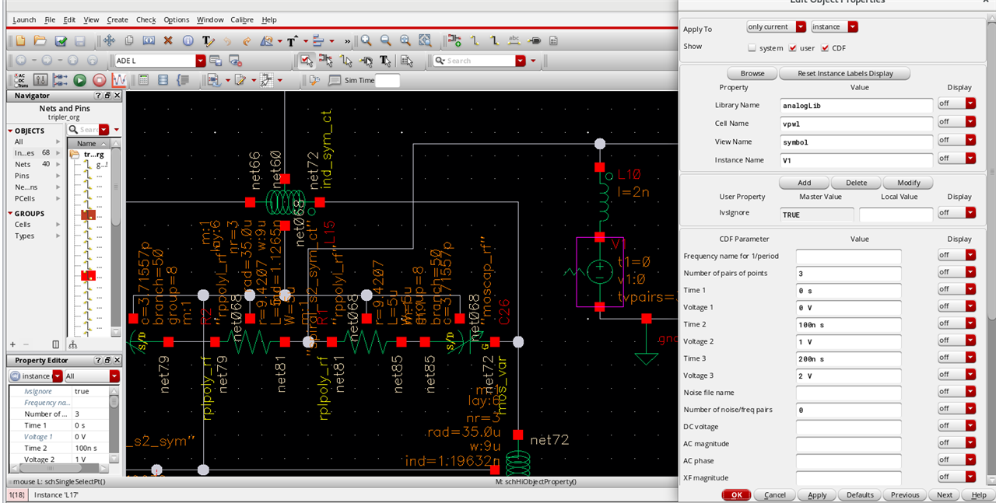Click the Zoom to Fit icon
Screen dimensions: 996x503
click(x=405, y=40)
